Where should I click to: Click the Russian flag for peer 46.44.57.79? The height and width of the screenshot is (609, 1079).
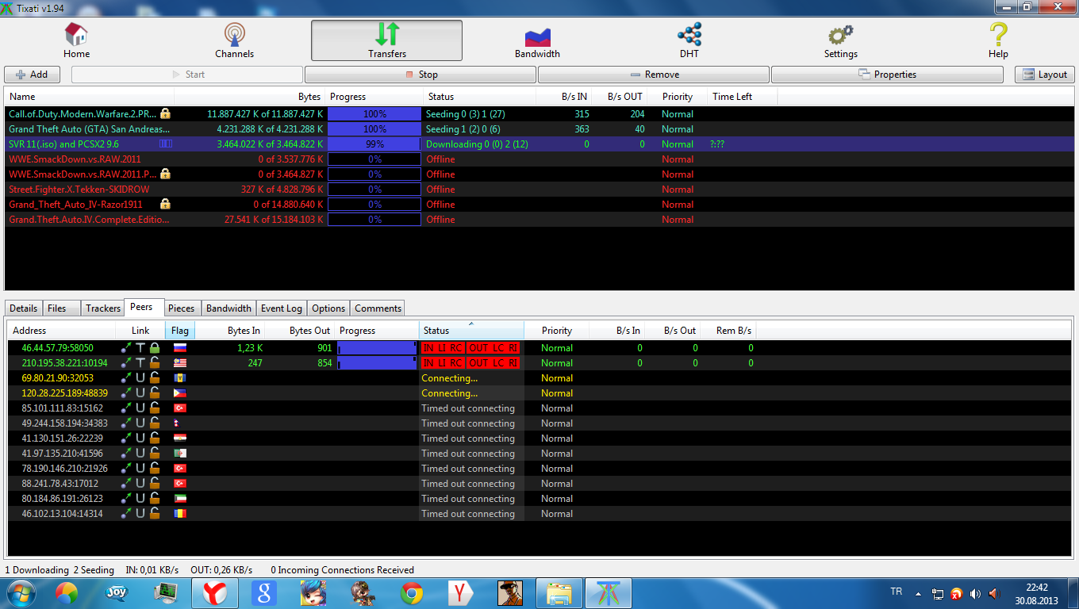tap(179, 347)
